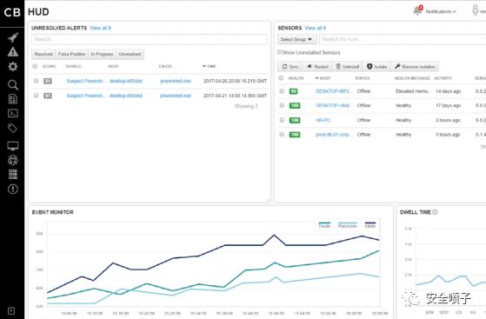Viewport: 486px width, 319px height.
Task: Check the prod-db-01 sensor row checkbox
Action: point(282,134)
